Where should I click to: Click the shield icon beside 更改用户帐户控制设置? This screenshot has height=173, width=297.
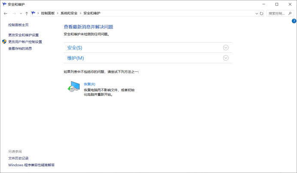pos(4,42)
